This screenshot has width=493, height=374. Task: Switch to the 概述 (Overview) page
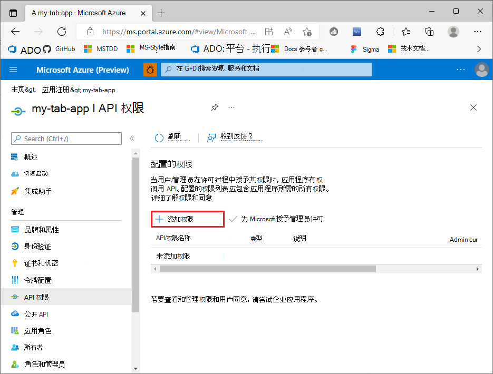tap(30, 156)
